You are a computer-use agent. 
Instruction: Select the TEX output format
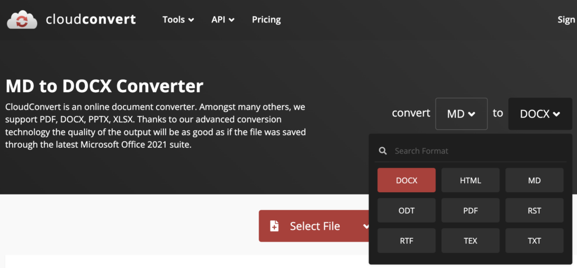pos(471,240)
